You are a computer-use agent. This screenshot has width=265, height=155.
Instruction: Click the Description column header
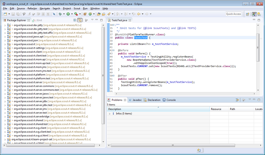coord(158,109)
